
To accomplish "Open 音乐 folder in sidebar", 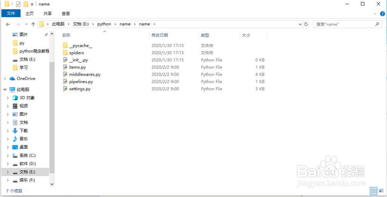I will coord(24,139).
